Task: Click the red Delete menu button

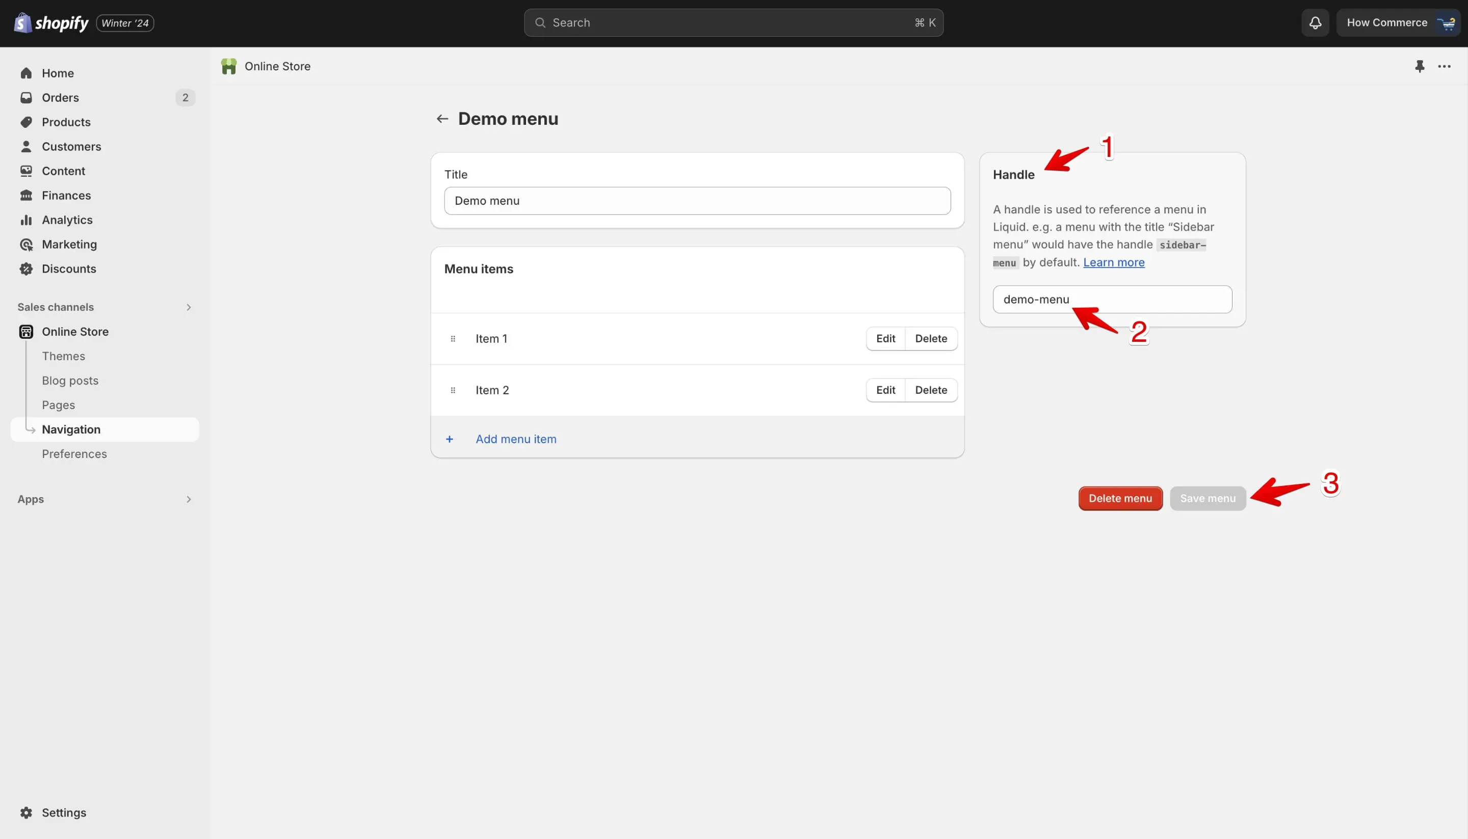Action: pos(1120,498)
